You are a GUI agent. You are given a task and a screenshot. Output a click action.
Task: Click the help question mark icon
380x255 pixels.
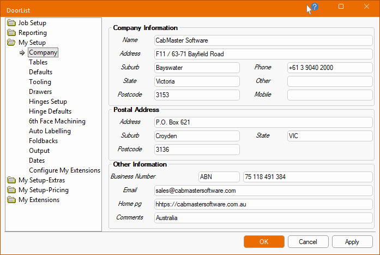click(x=315, y=7)
